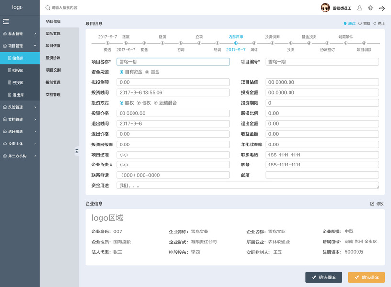Screen dimensions: 391x287
Task: Focus the 项目编号 input field
Action: coord(322,62)
